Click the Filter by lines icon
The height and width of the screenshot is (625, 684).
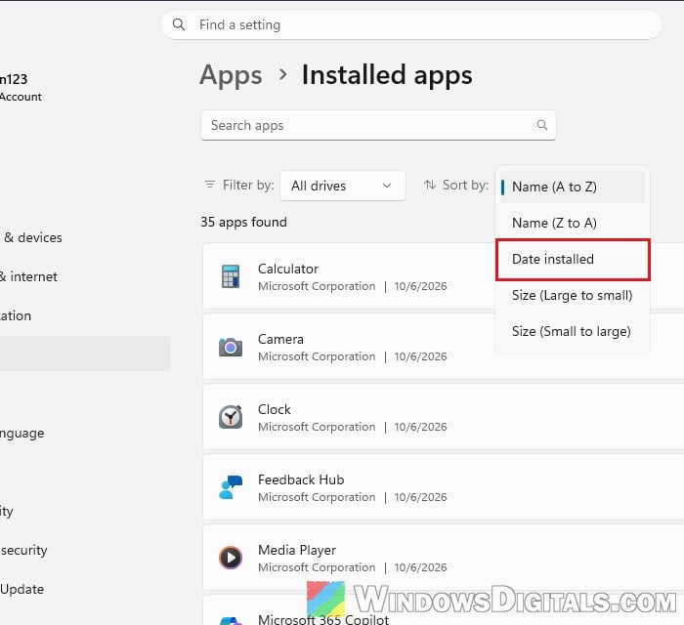click(x=210, y=185)
